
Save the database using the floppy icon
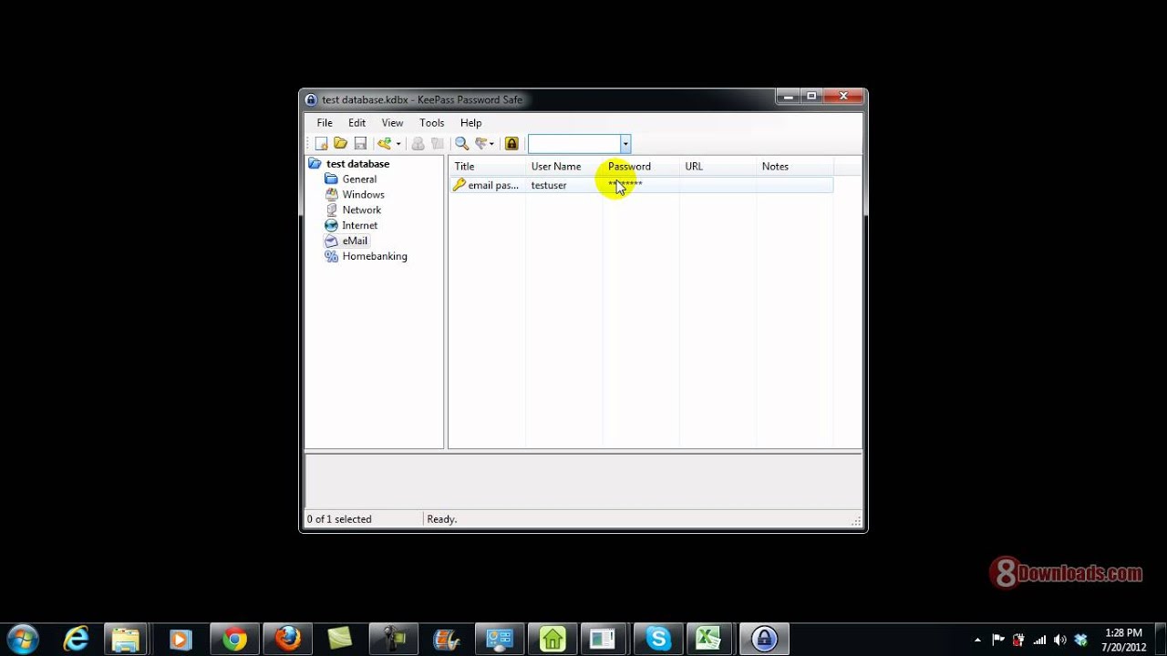pos(360,143)
